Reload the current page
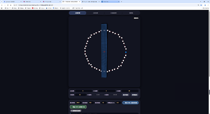210x114 pixels. [x=8, y=5]
